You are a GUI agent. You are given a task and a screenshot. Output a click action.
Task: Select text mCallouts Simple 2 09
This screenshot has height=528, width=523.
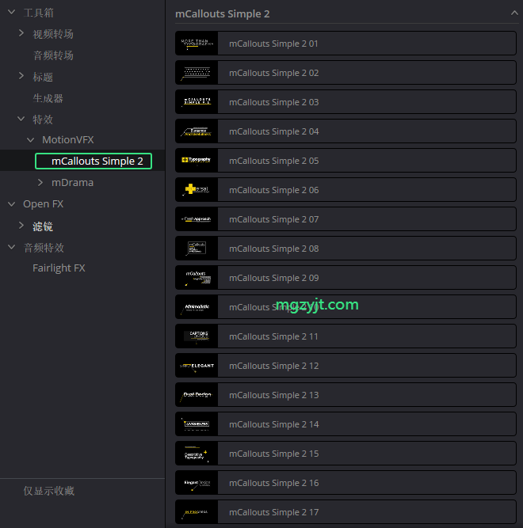coord(273,278)
